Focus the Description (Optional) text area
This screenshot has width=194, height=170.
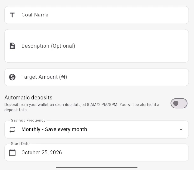point(97,46)
